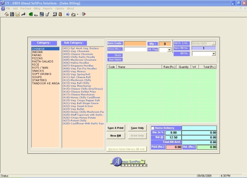Tick the Home Delivery checkbox
247x178 pixels.
click(152, 128)
